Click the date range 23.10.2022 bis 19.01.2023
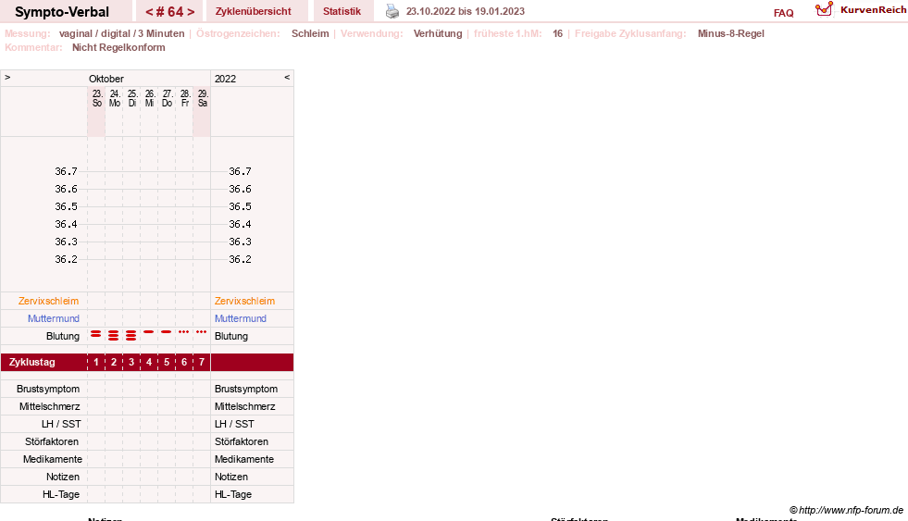 466,11
